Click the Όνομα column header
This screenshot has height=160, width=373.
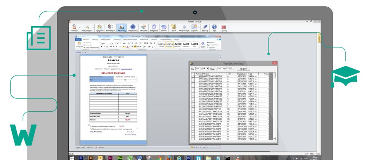[215, 74]
